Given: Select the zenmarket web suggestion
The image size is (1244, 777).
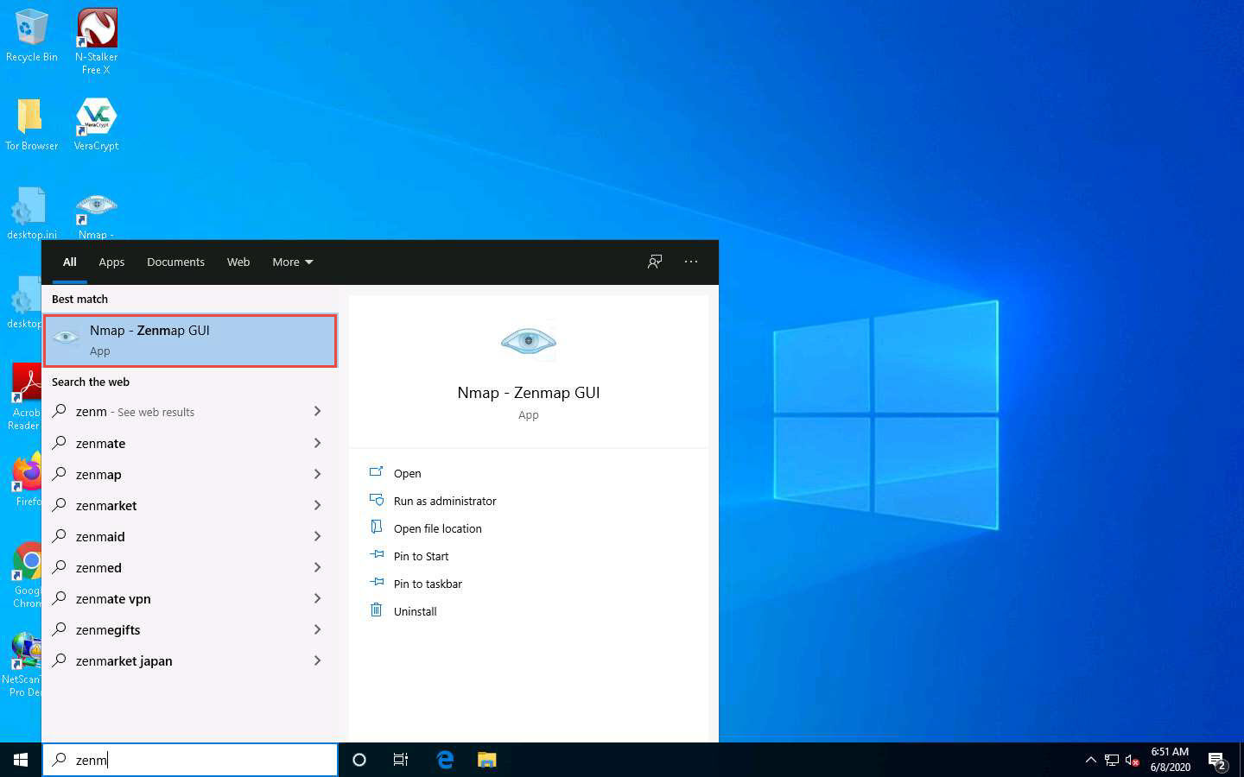Looking at the screenshot, I should tap(190, 505).
